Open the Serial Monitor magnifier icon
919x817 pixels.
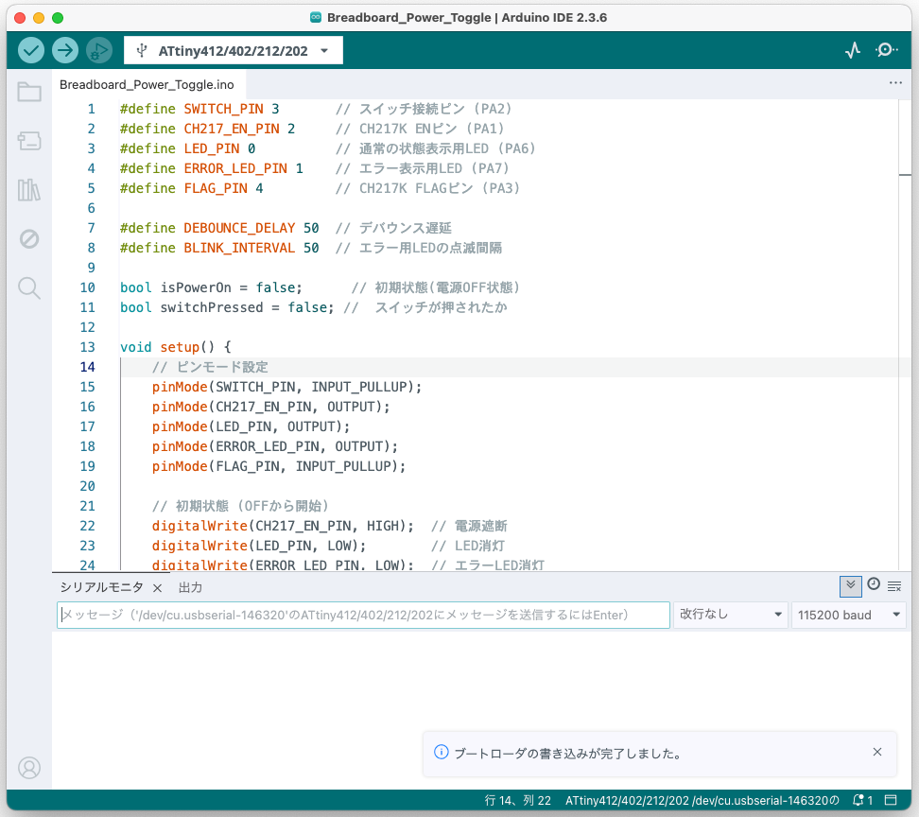[887, 50]
